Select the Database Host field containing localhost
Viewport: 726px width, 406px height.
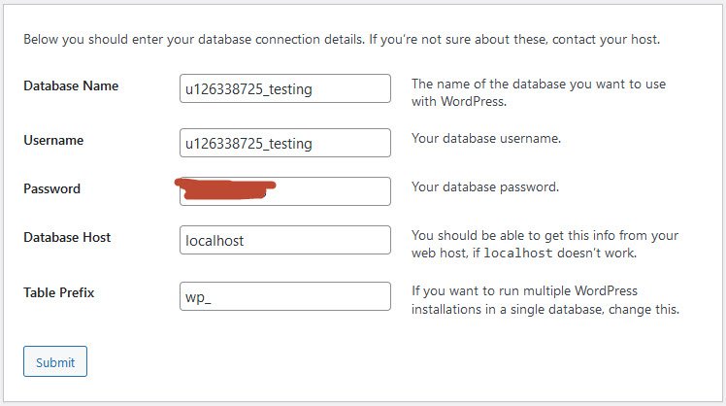pos(285,240)
